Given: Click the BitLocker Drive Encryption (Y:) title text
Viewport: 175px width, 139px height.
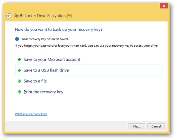Looking at the screenshot, I should point(46,16).
